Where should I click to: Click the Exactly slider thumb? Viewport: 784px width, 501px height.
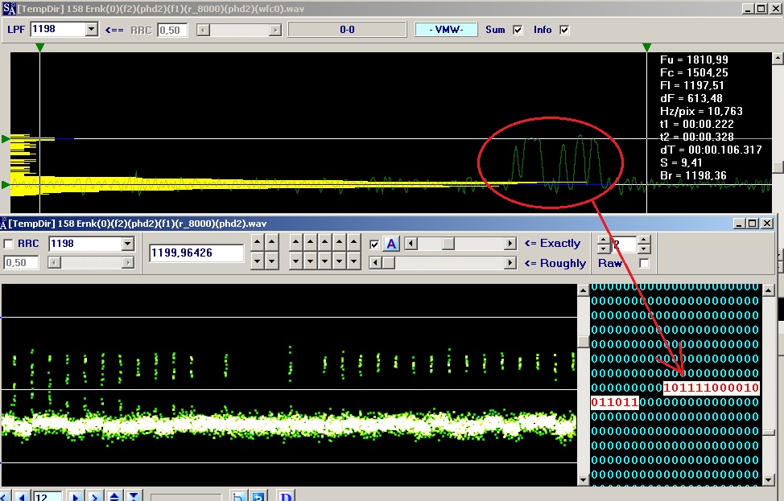448,243
